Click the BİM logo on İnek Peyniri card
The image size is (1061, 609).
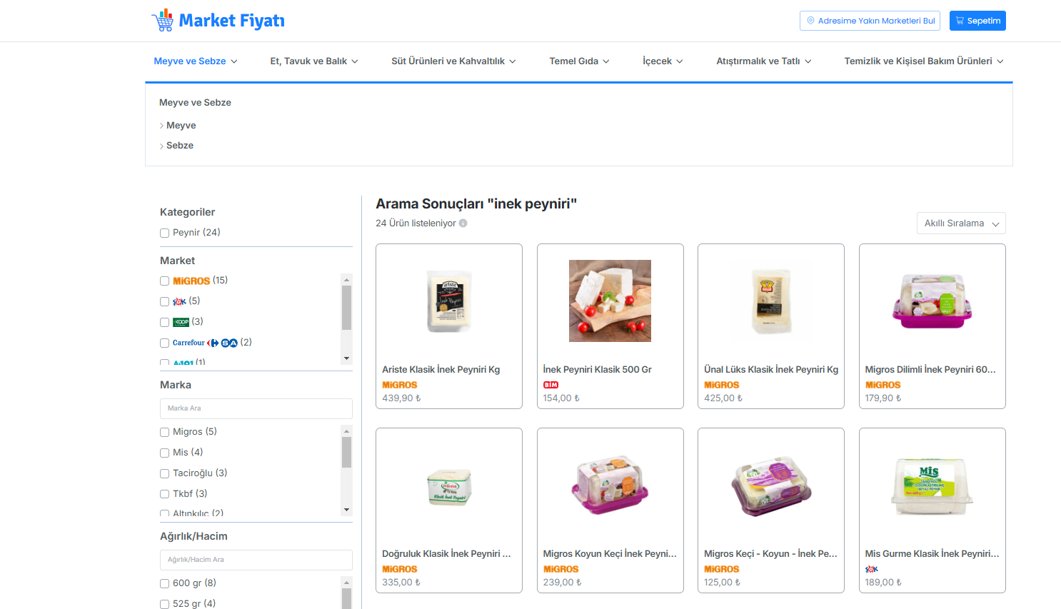[550, 385]
